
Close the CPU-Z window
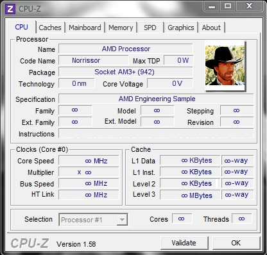click(249, 6)
